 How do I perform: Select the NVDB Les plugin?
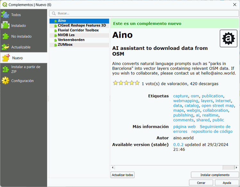coord(79,35)
